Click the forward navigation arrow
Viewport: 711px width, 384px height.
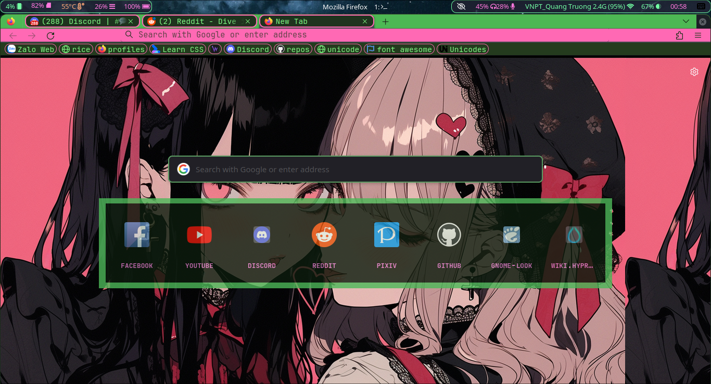click(32, 35)
